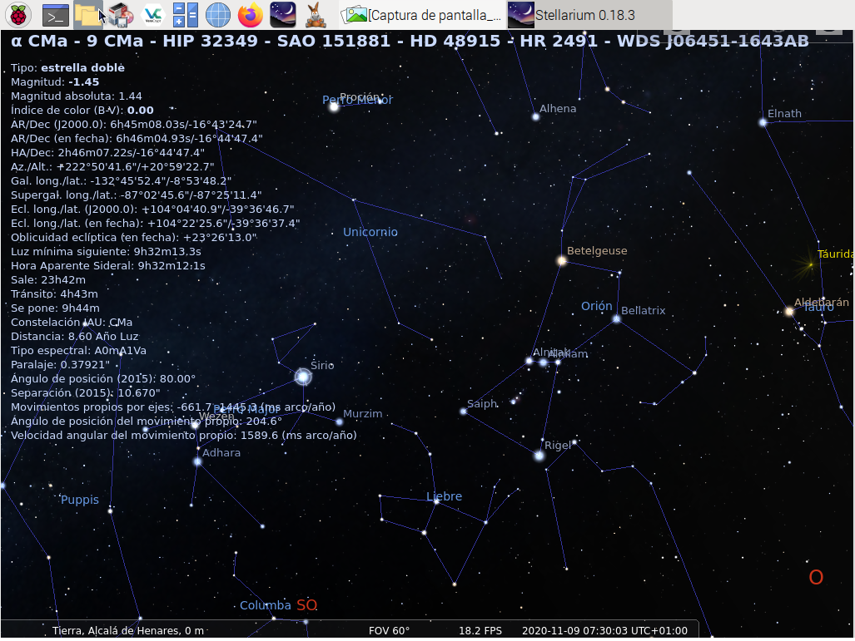Select the star Adhara
This screenshot has height=641, width=855.
click(x=197, y=461)
